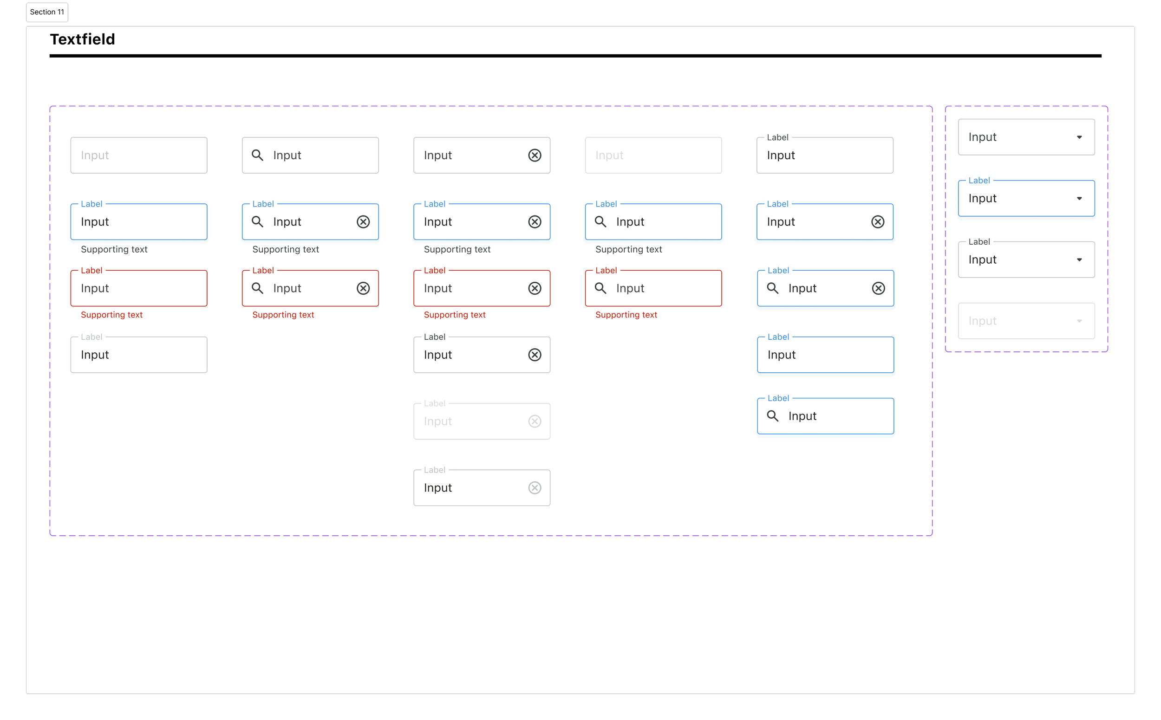The image size is (1161, 720).
Task: Click the Textfield heading
Action: (82, 39)
